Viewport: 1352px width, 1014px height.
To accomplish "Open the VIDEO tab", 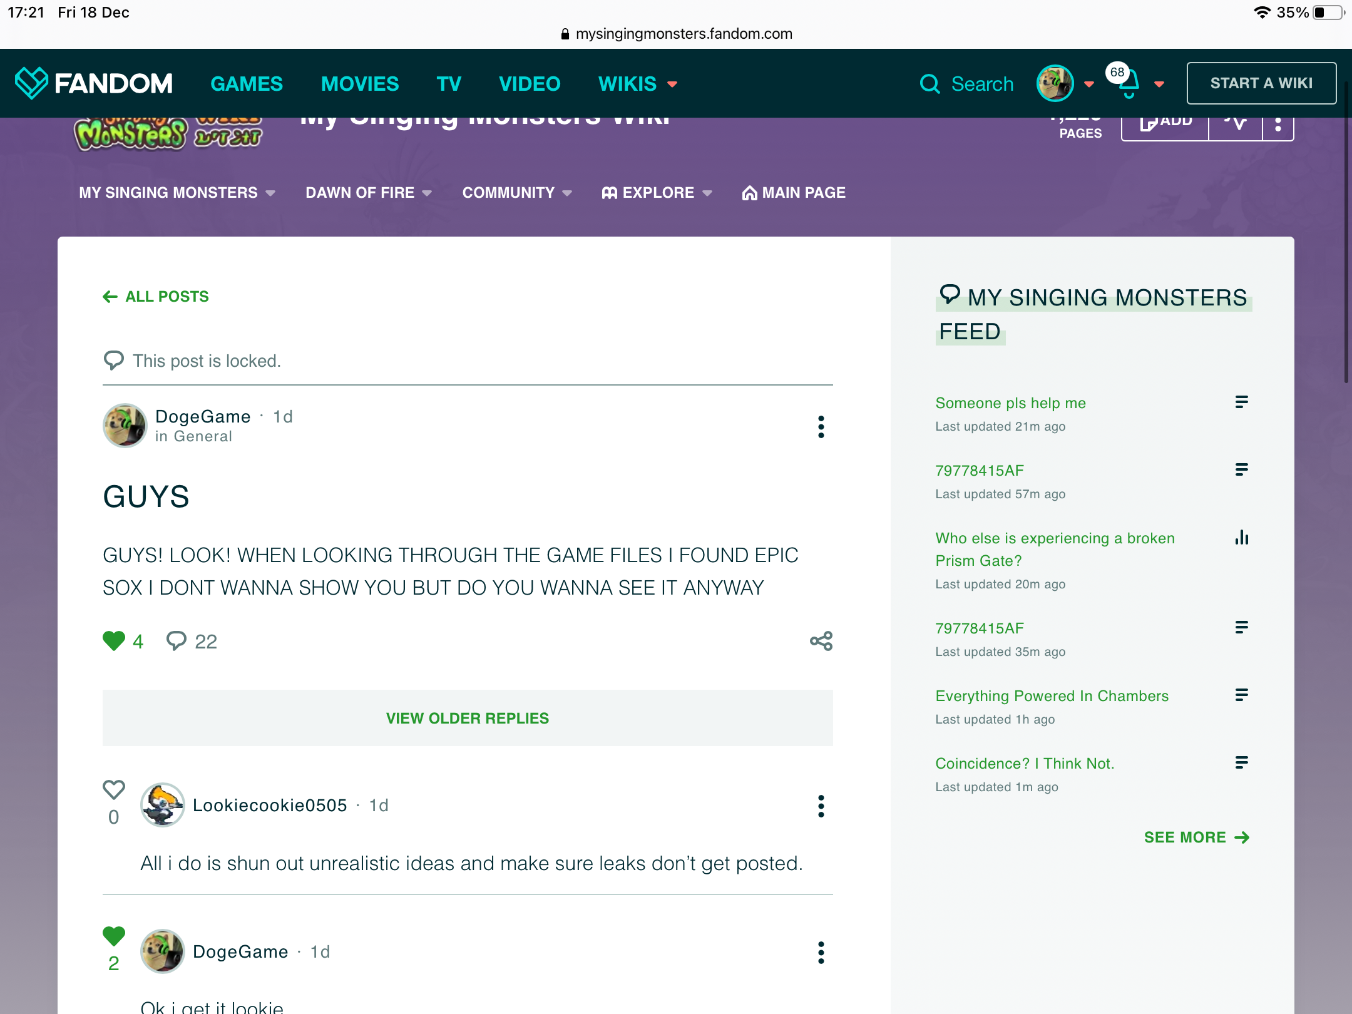I will pos(530,84).
